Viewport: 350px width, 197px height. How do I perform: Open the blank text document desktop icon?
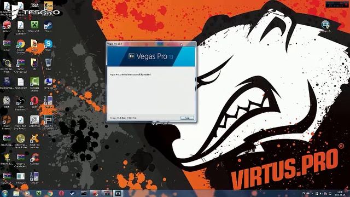point(21,83)
